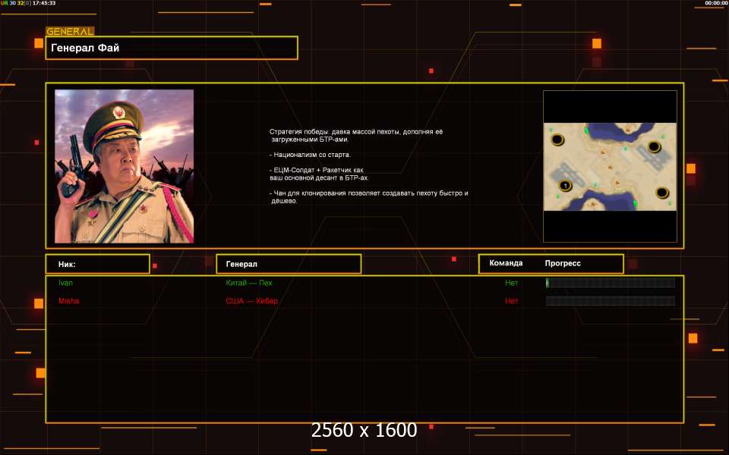Screen dimensions: 729x455
Task: Click the 'Команда' column header
Action: [506, 263]
